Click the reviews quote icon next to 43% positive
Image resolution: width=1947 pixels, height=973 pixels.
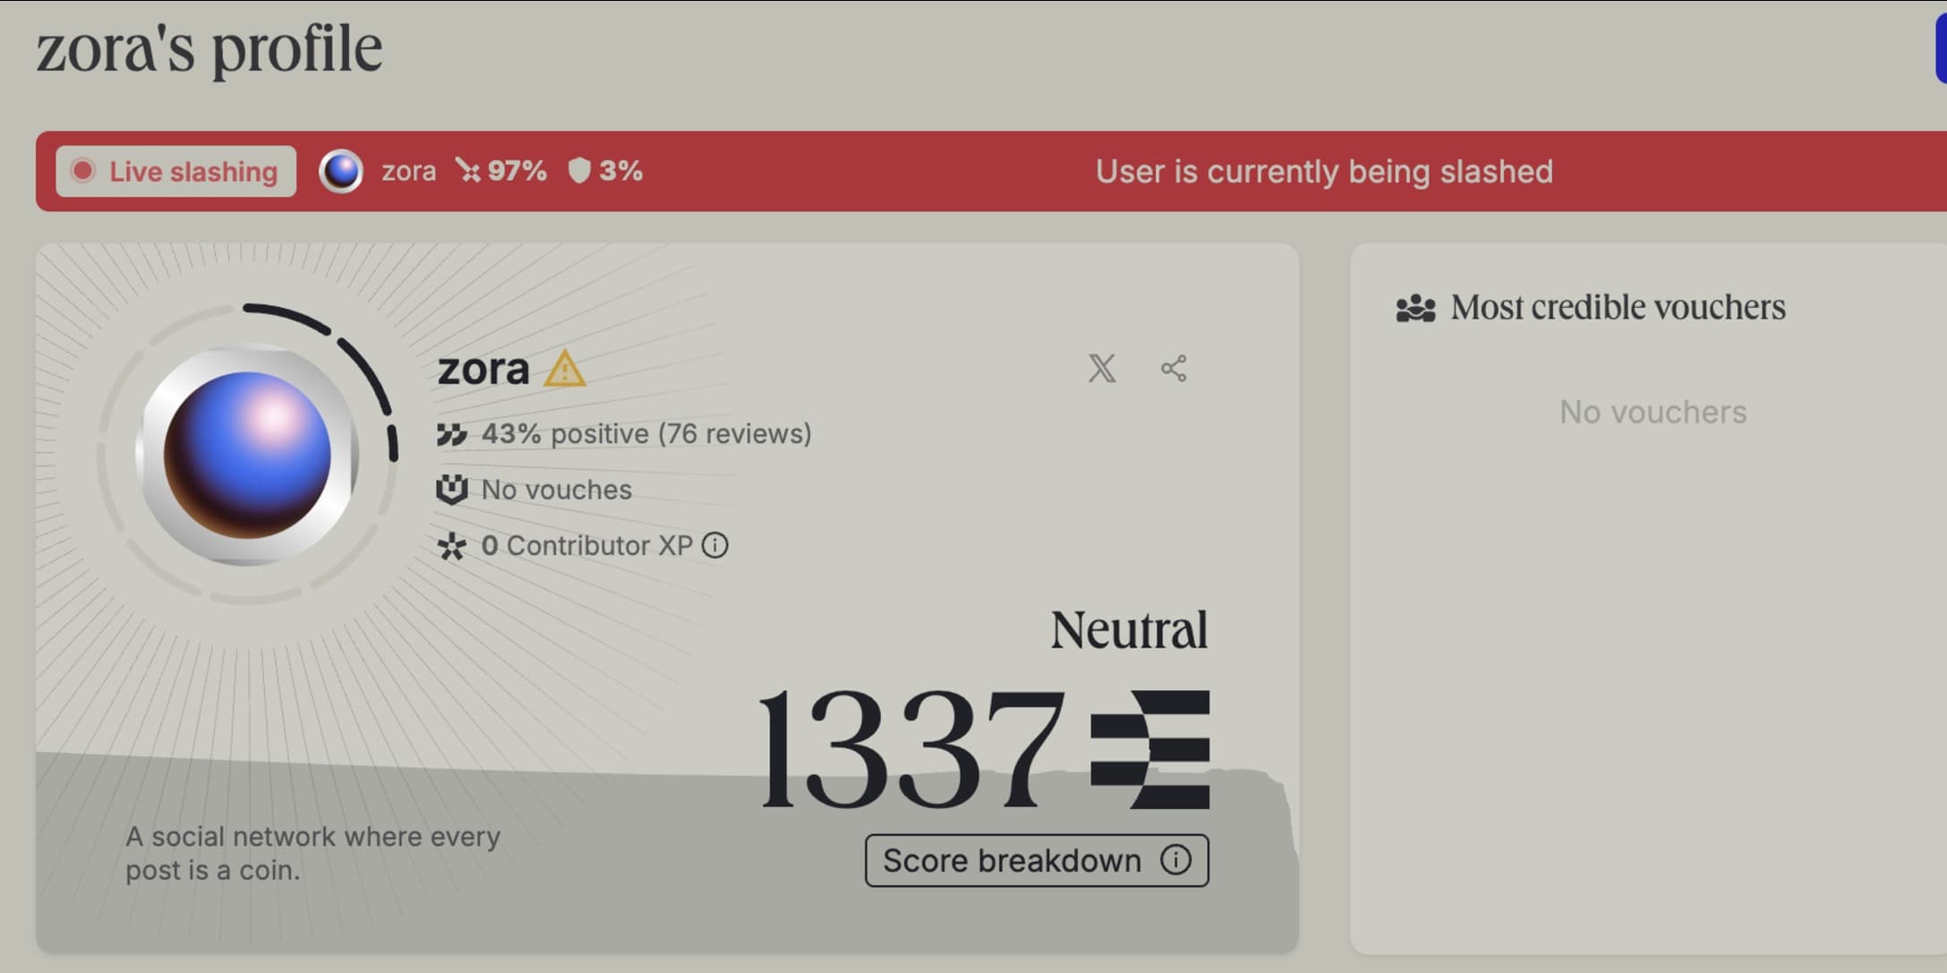pos(451,434)
